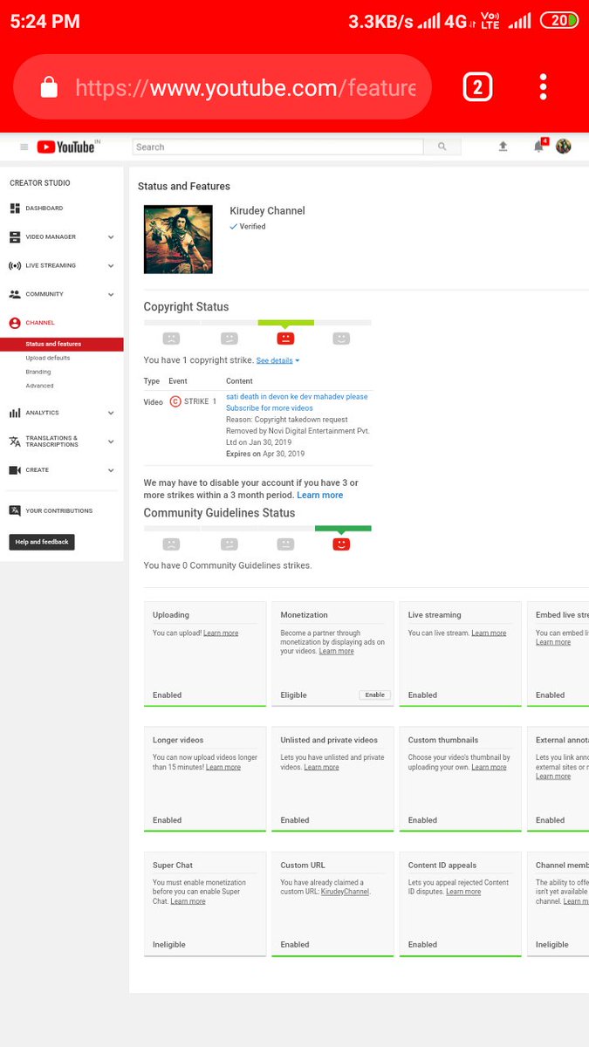Screen dimensions: 589x1047
Task: Click the Dashboard grid icon
Action: [x=15, y=209]
